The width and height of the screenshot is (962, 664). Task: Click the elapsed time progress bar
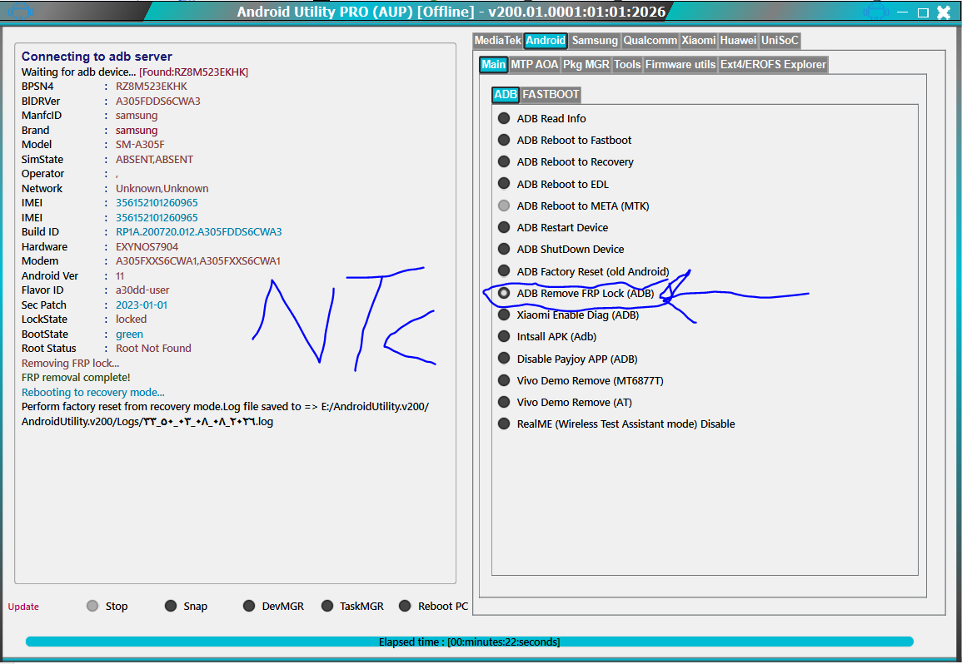point(470,642)
